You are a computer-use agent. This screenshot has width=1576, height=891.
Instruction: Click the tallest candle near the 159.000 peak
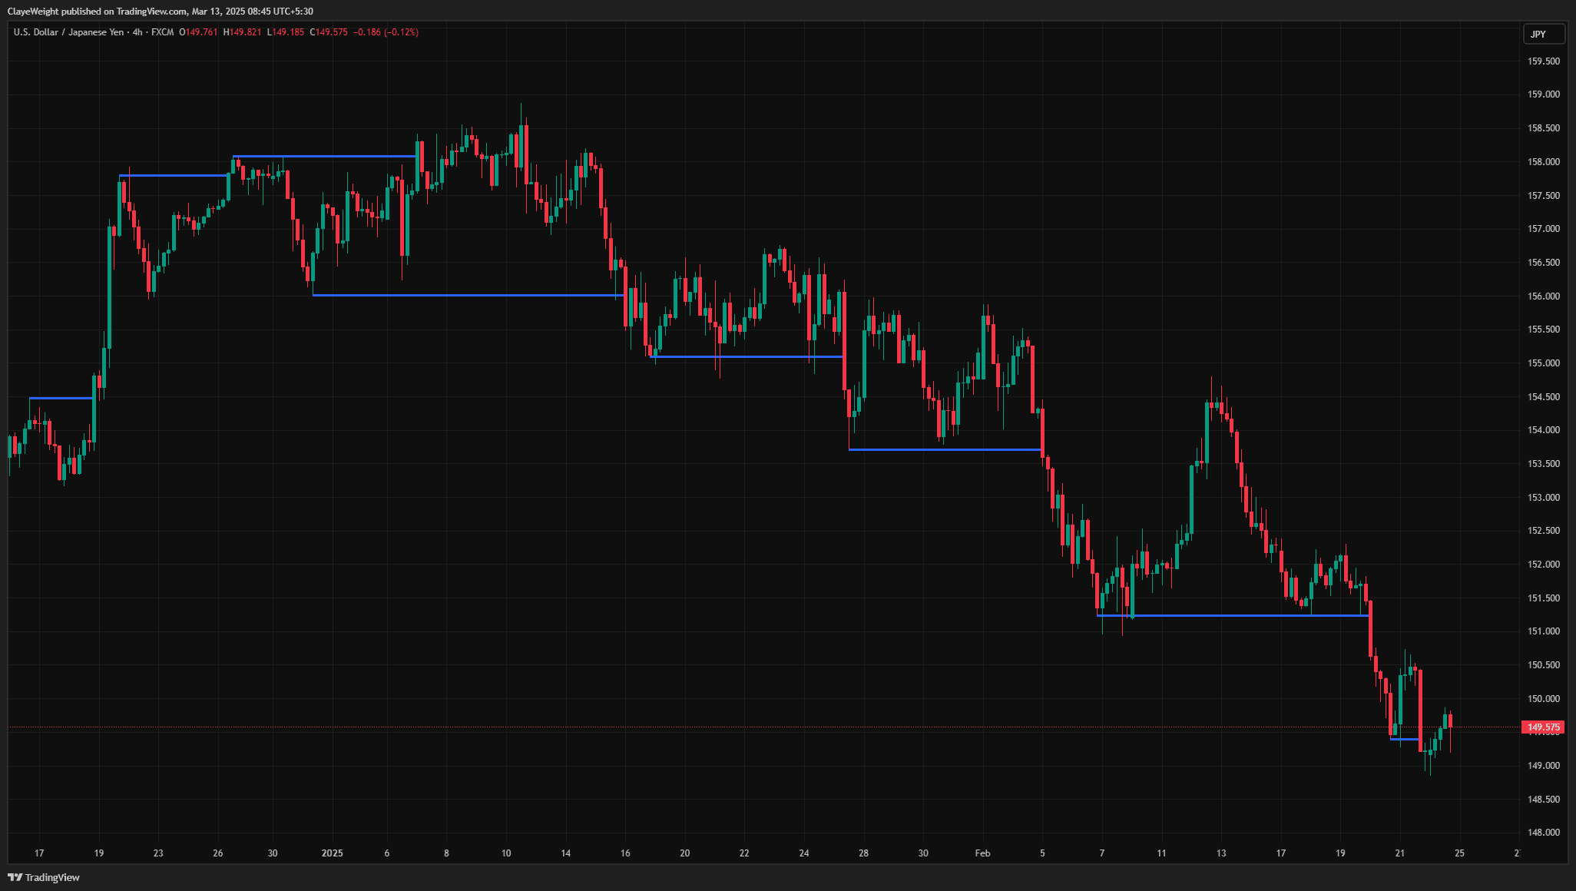(x=521, y=138)
